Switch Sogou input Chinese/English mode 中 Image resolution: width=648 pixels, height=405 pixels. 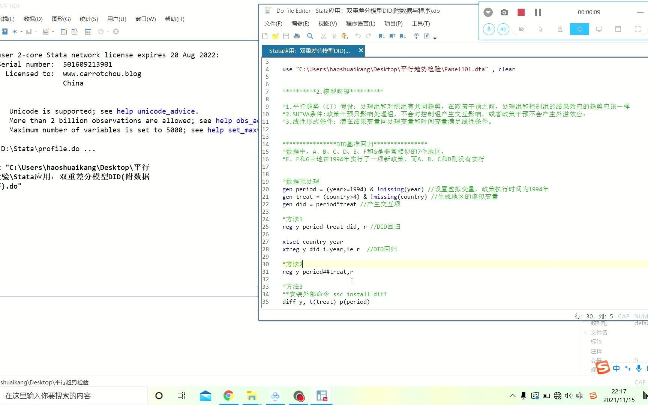pyautogui.click(x=616, y=368)
